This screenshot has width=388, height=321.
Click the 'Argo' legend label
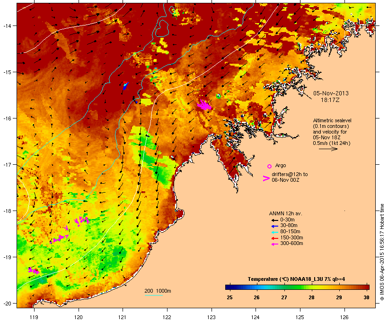pos(281,165)
